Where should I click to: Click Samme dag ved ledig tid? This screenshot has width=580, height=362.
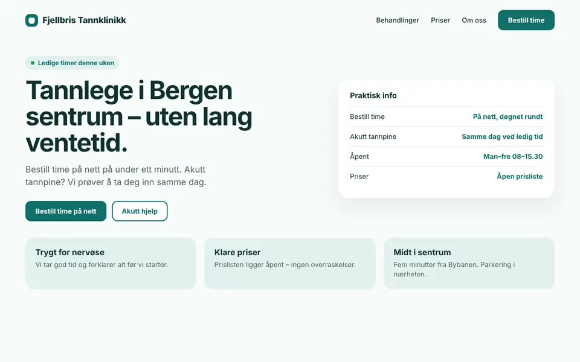click(502, 137)
